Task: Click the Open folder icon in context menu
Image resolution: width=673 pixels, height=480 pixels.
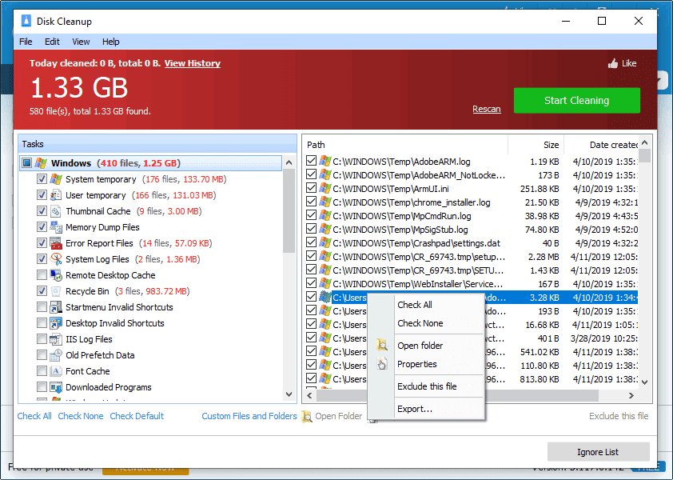Action: click(x=381, y=345)
